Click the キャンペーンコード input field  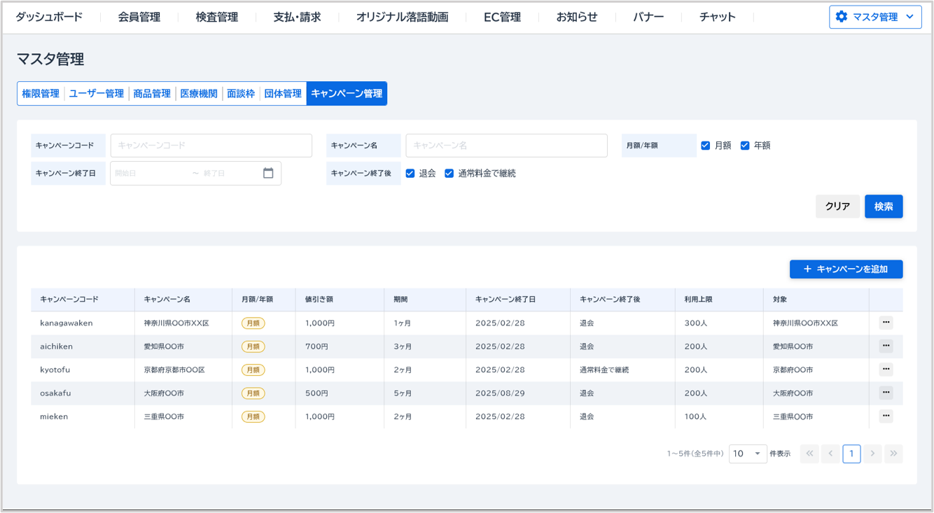[x=211, y=146]
